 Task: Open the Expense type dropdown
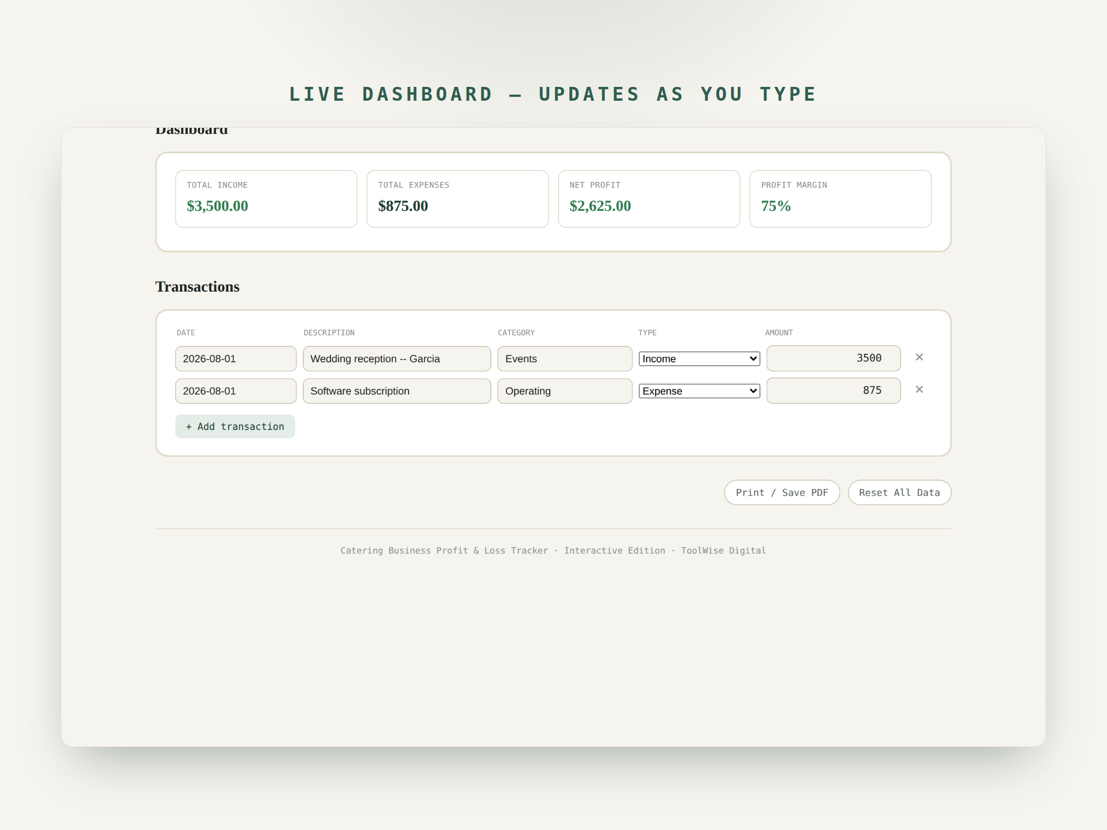click(699, 391)
